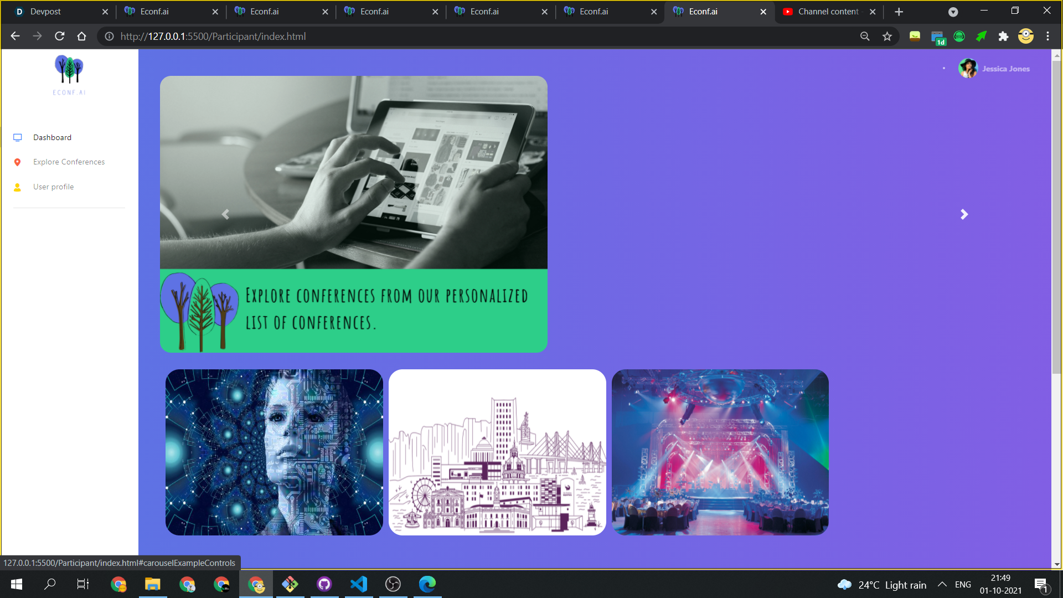Open the concert stage event thumbnail

(720, 452)
